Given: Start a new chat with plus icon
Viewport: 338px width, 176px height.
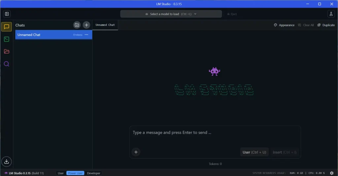Looking at the screenshot, I should 86,25.
